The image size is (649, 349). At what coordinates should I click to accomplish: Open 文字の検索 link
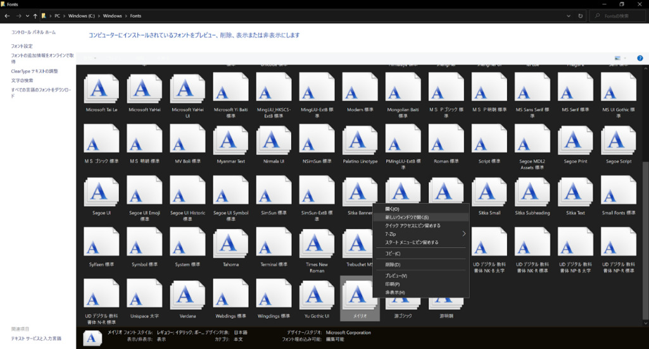coord(22,81)
